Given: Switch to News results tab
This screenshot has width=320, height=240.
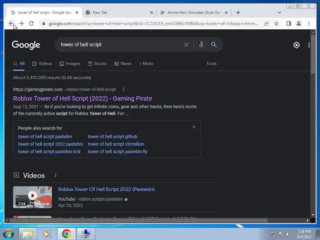Looking at the screenshot, I should click(123, 64).
